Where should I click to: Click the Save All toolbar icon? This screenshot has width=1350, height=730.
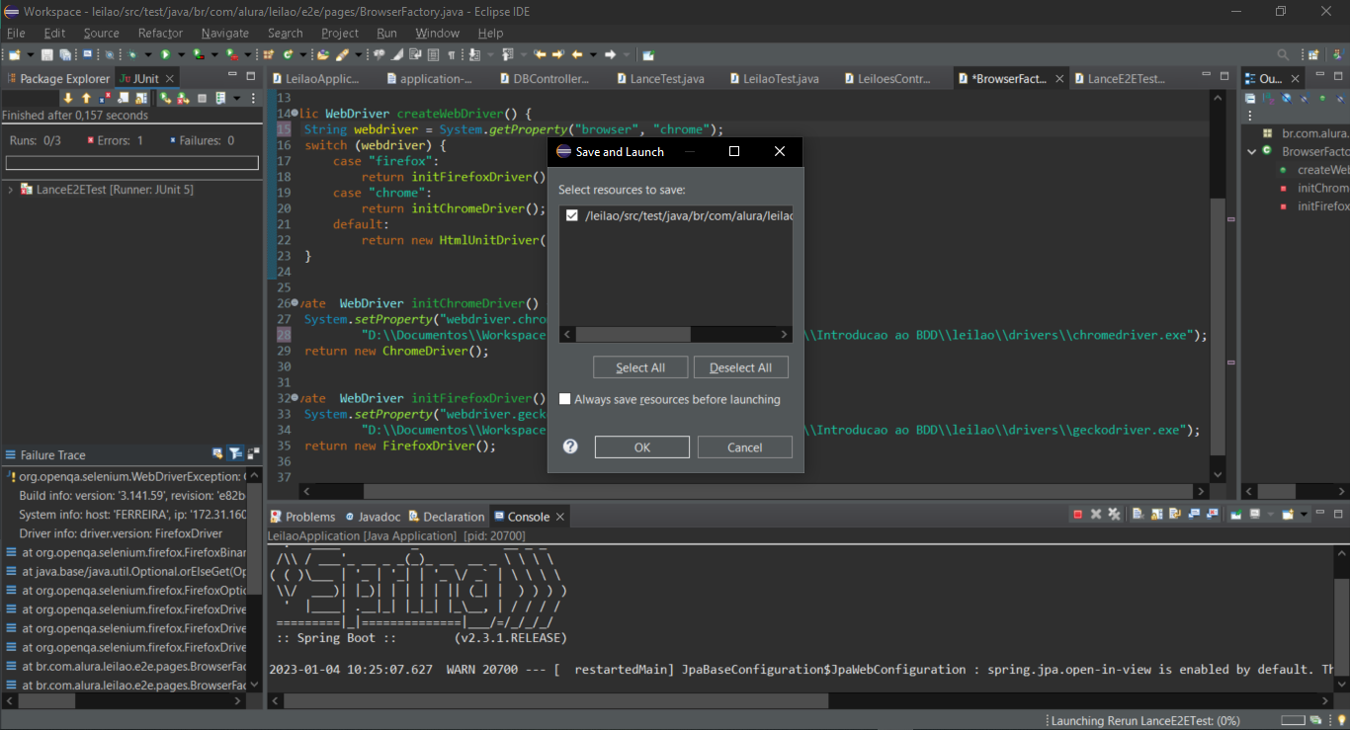click(64, 54)
